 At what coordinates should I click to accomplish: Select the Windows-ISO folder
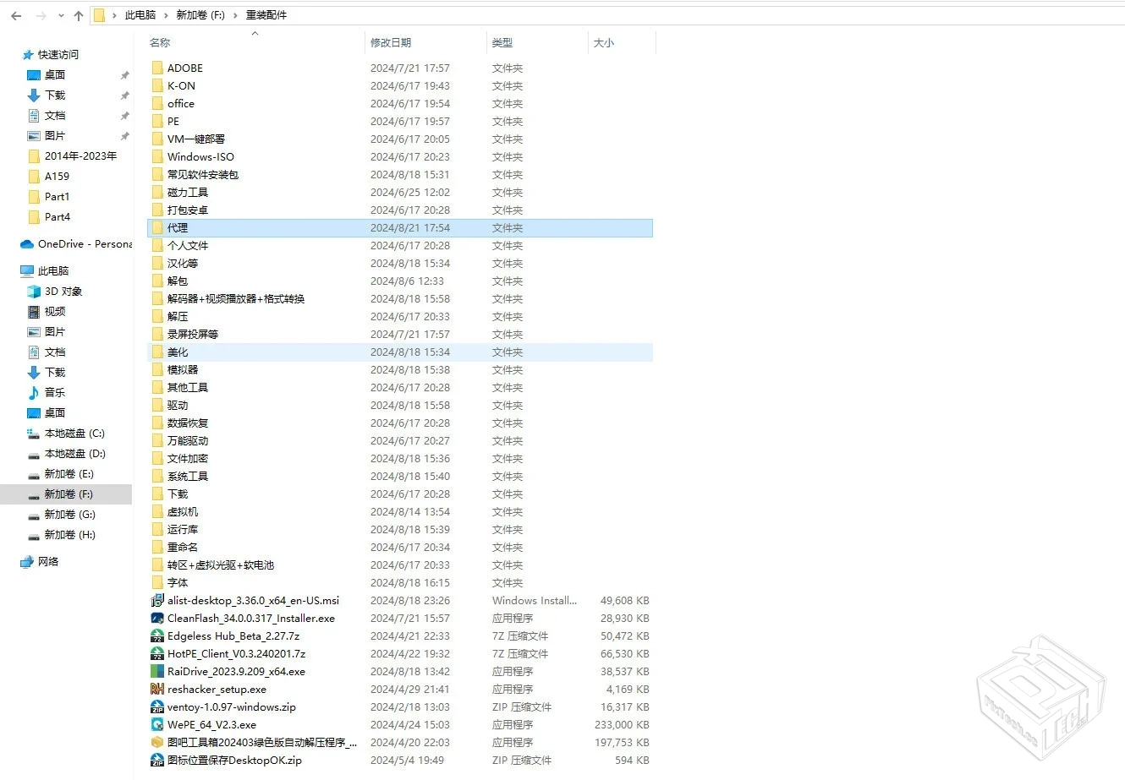point(200,157)
